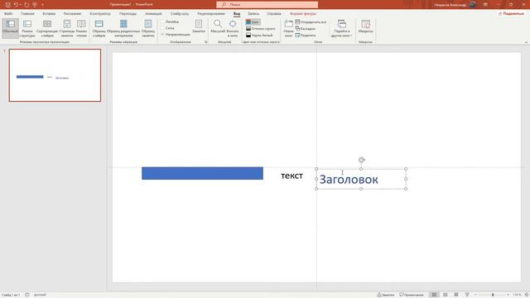The height and width of the screenshot is (298, 530).
Task: Open Ribbon Display Options in title bar
Action: click(485, 5)
